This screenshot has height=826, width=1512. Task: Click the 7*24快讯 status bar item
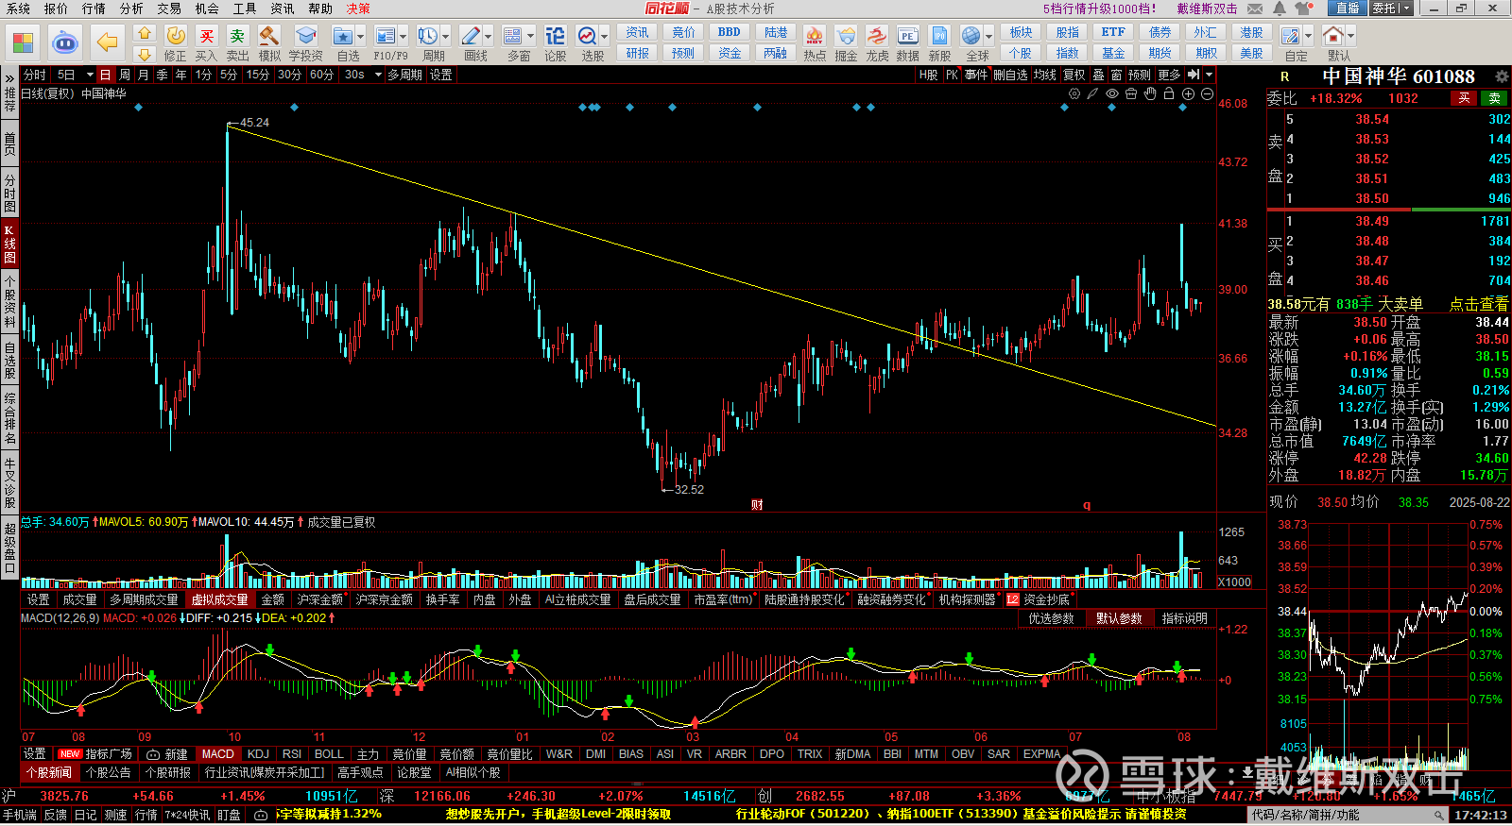coord(187,815)
